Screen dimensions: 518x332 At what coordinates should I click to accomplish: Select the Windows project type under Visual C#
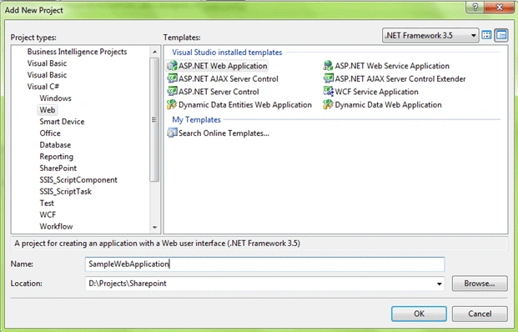point(55,98)
